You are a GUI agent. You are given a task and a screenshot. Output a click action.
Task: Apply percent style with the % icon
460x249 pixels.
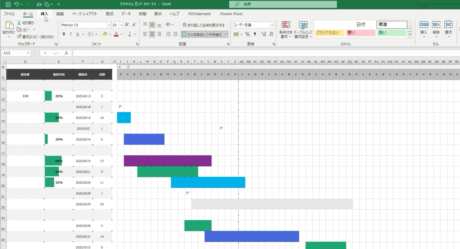coord(248,34)
